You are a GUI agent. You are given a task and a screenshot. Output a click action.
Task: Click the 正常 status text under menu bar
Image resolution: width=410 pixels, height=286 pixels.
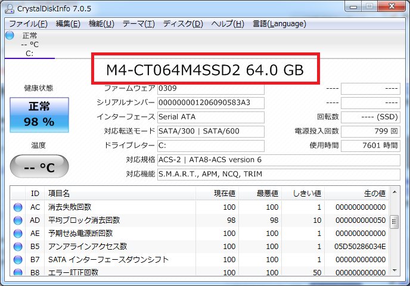(x=30, y=35)
